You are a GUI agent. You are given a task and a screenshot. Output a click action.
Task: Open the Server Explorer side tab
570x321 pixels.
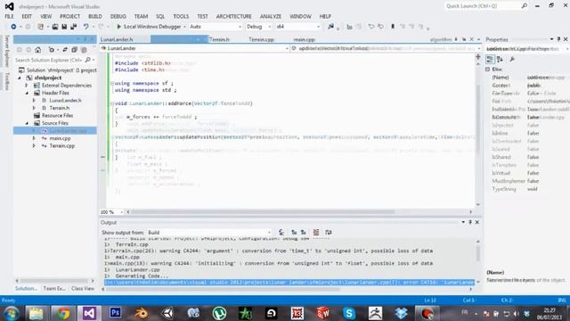[x=6, y=51]
